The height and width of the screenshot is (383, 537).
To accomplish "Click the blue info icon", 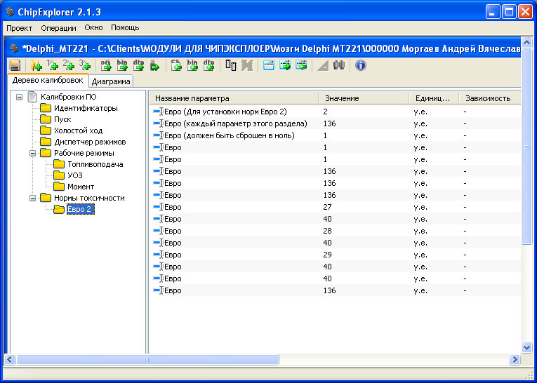I will point(361,65).
